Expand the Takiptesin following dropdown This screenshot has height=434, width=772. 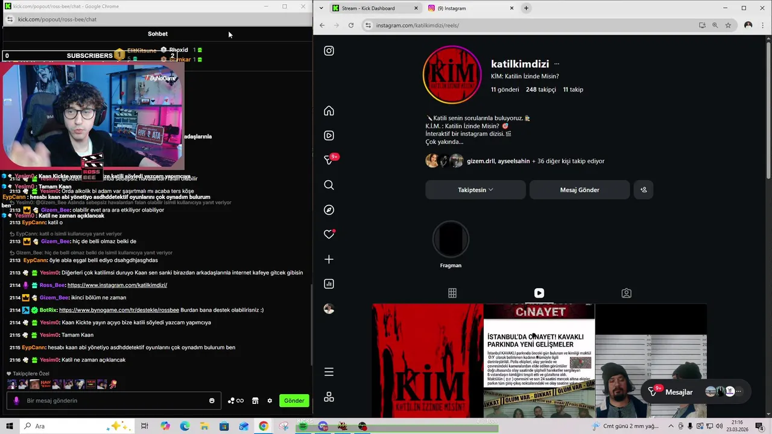[x=475, y=190]
